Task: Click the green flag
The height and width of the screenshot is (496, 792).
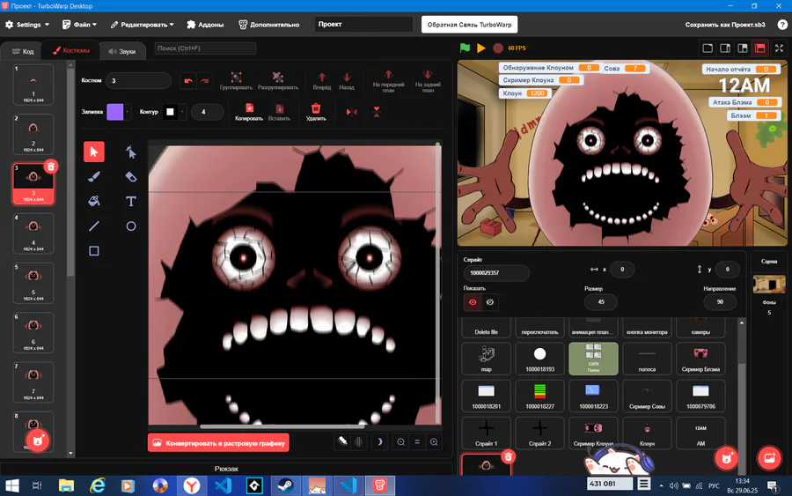Action: pos(465,48)
